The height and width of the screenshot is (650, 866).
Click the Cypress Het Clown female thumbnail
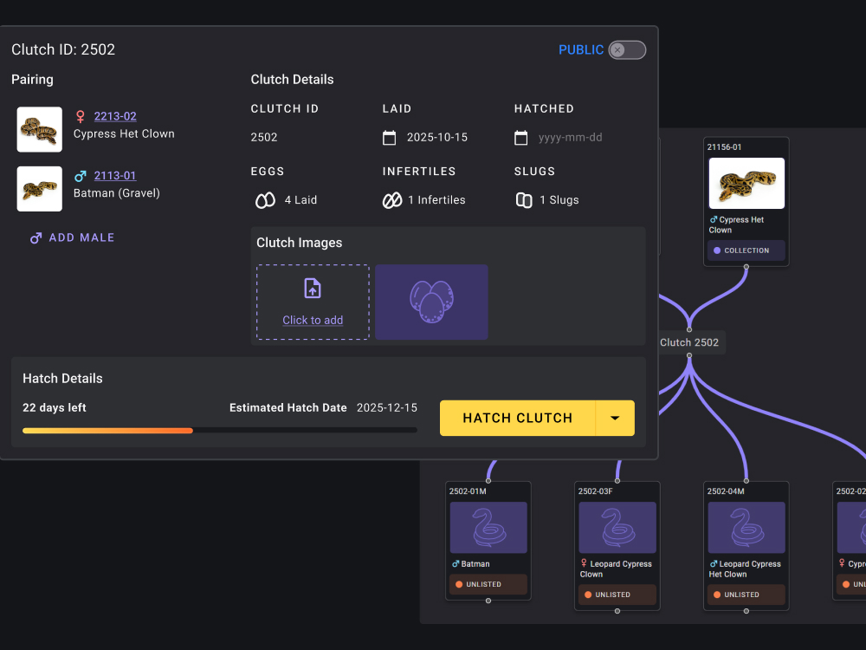(x=40, y=129)
